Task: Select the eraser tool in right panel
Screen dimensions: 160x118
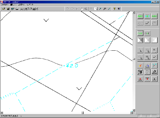Action: [x=154, y=57]
